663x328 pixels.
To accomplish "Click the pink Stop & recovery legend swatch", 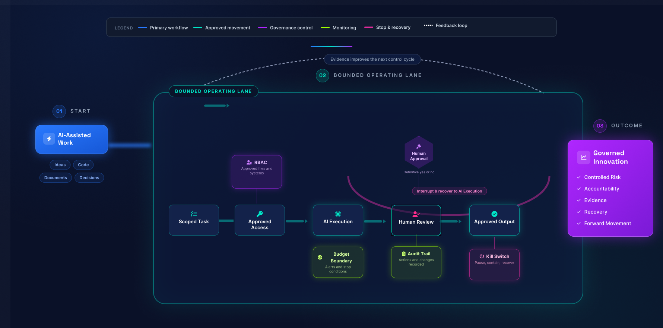I will [369, 27].
